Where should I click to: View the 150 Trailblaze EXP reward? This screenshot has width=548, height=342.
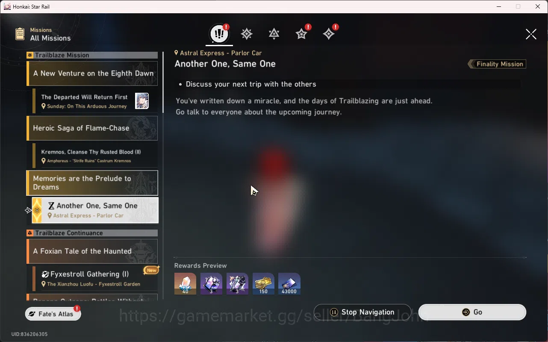click(x=263, y=284)
